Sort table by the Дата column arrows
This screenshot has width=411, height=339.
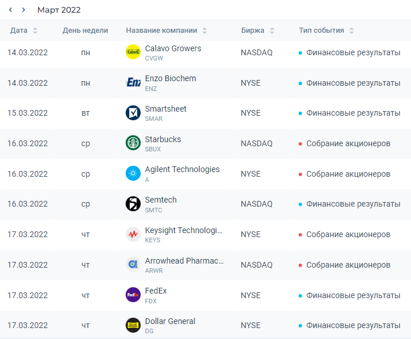point(35,31)
